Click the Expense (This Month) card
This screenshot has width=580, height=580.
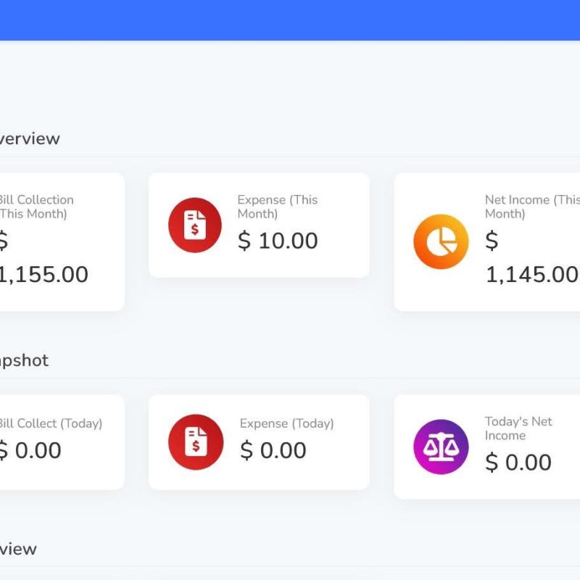[x=259, y=225]
